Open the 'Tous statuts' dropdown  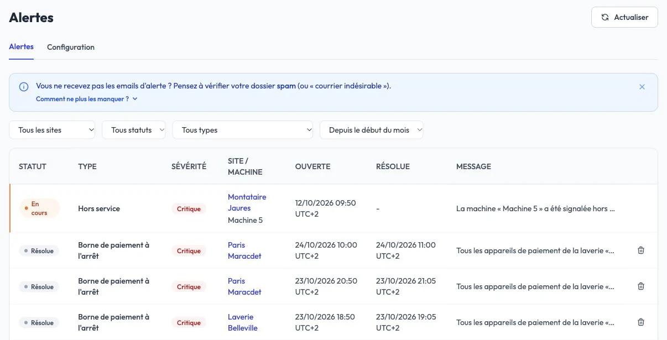coord(134,130)
